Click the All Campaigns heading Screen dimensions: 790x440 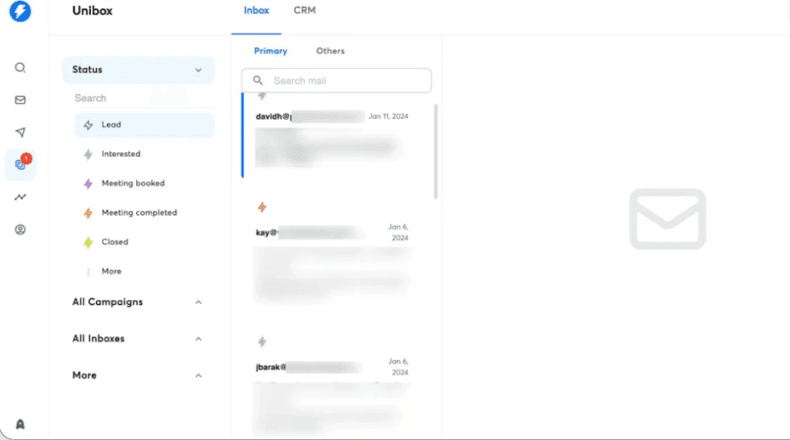107,302
